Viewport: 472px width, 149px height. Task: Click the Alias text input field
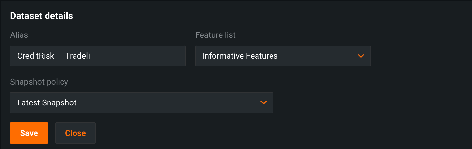pos(98,56)
